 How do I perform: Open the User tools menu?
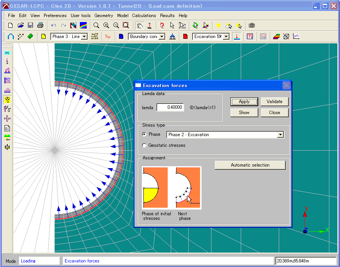[81, 16]
